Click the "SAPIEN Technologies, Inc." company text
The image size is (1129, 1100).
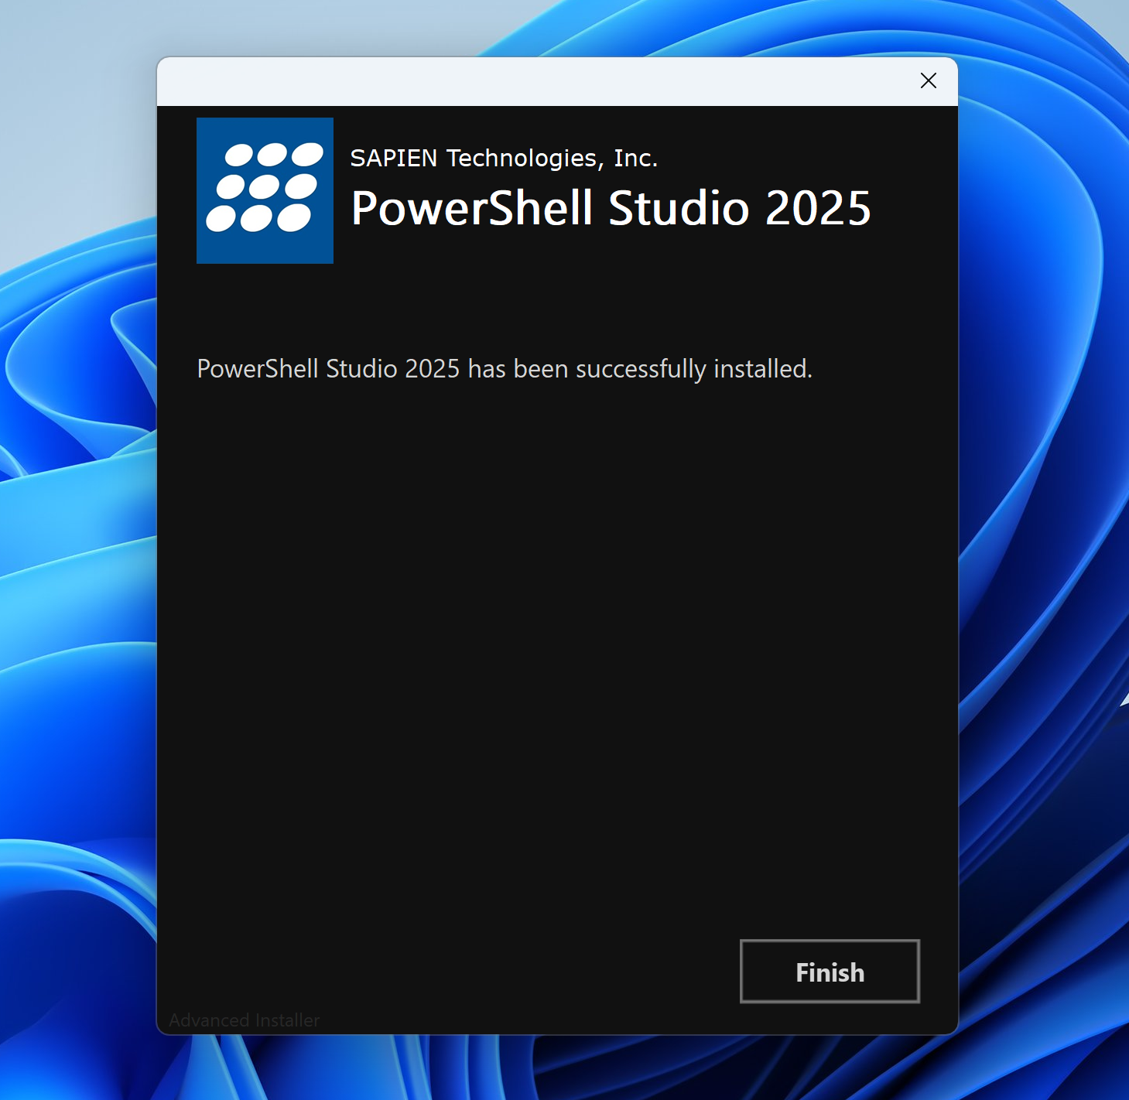503,158
